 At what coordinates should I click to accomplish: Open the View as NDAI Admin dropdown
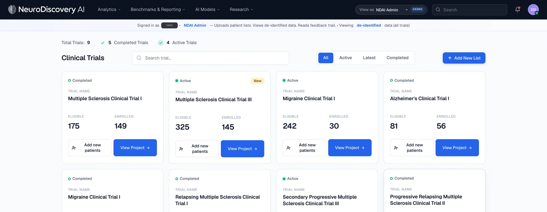(x=391, y=10)
